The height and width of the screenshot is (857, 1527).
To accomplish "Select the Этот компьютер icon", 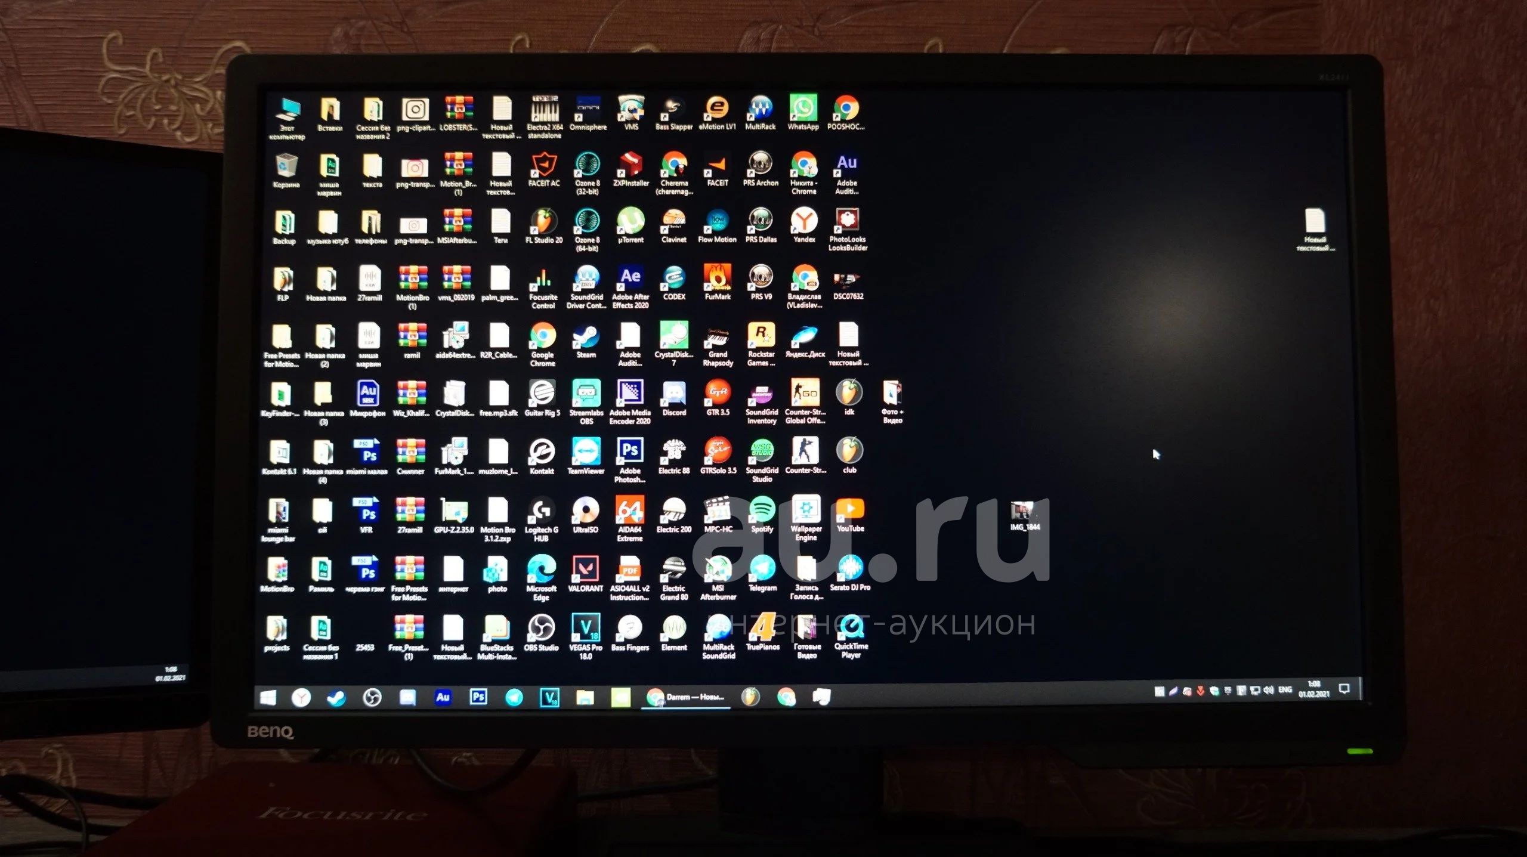I will [x=287, y=119].
